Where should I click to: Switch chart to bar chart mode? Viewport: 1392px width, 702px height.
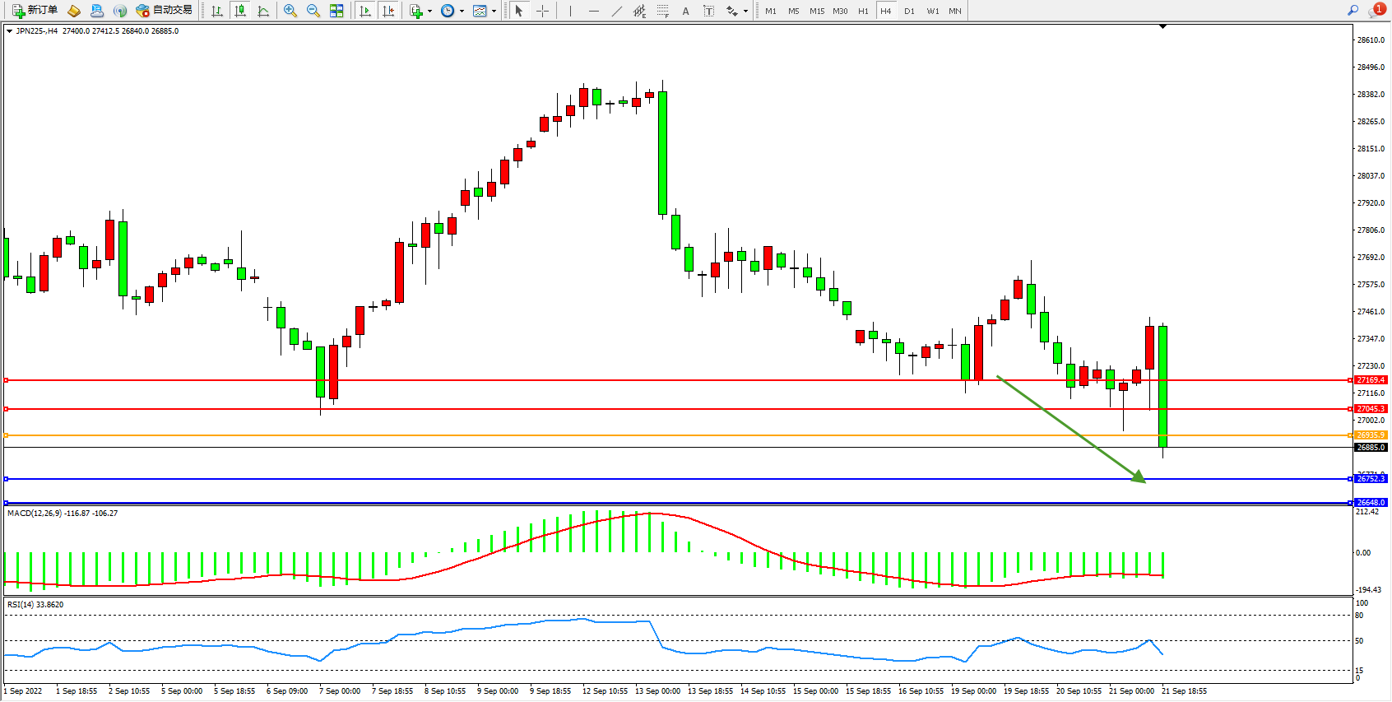click(217, 11)
